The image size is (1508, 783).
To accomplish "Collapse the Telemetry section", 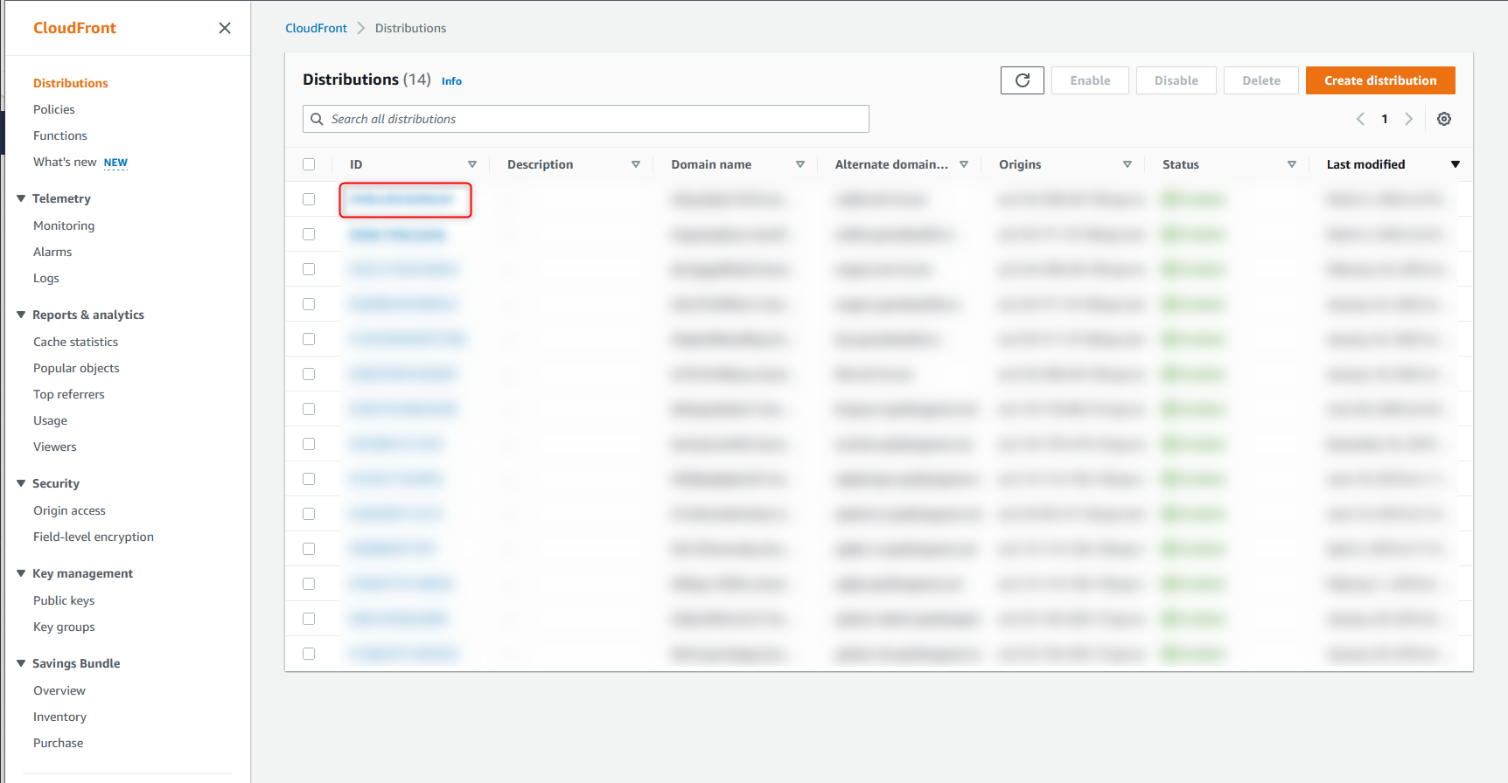I will [21, 198].
